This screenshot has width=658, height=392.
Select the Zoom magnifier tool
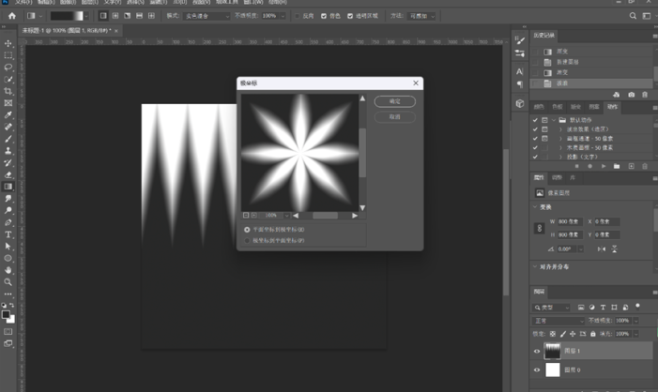click(x=8, y=281)
